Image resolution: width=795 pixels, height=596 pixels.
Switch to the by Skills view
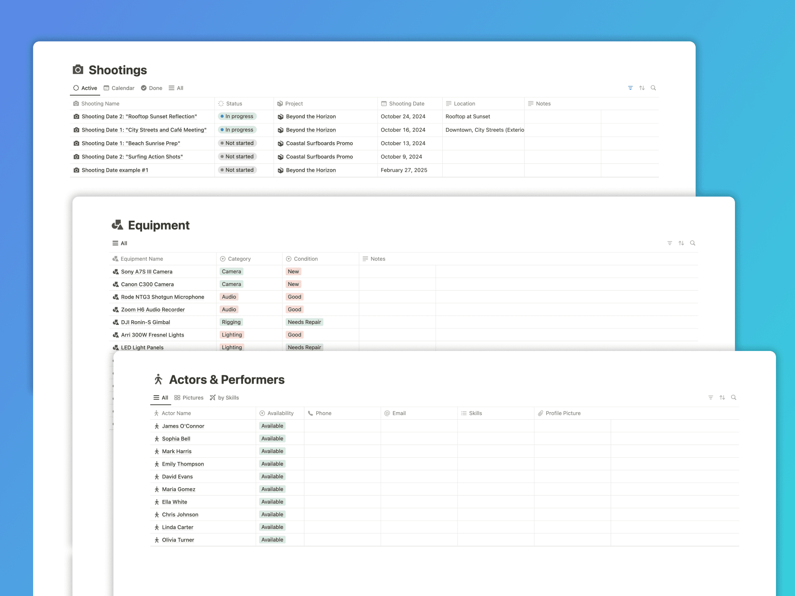click(x=224, y=398)
